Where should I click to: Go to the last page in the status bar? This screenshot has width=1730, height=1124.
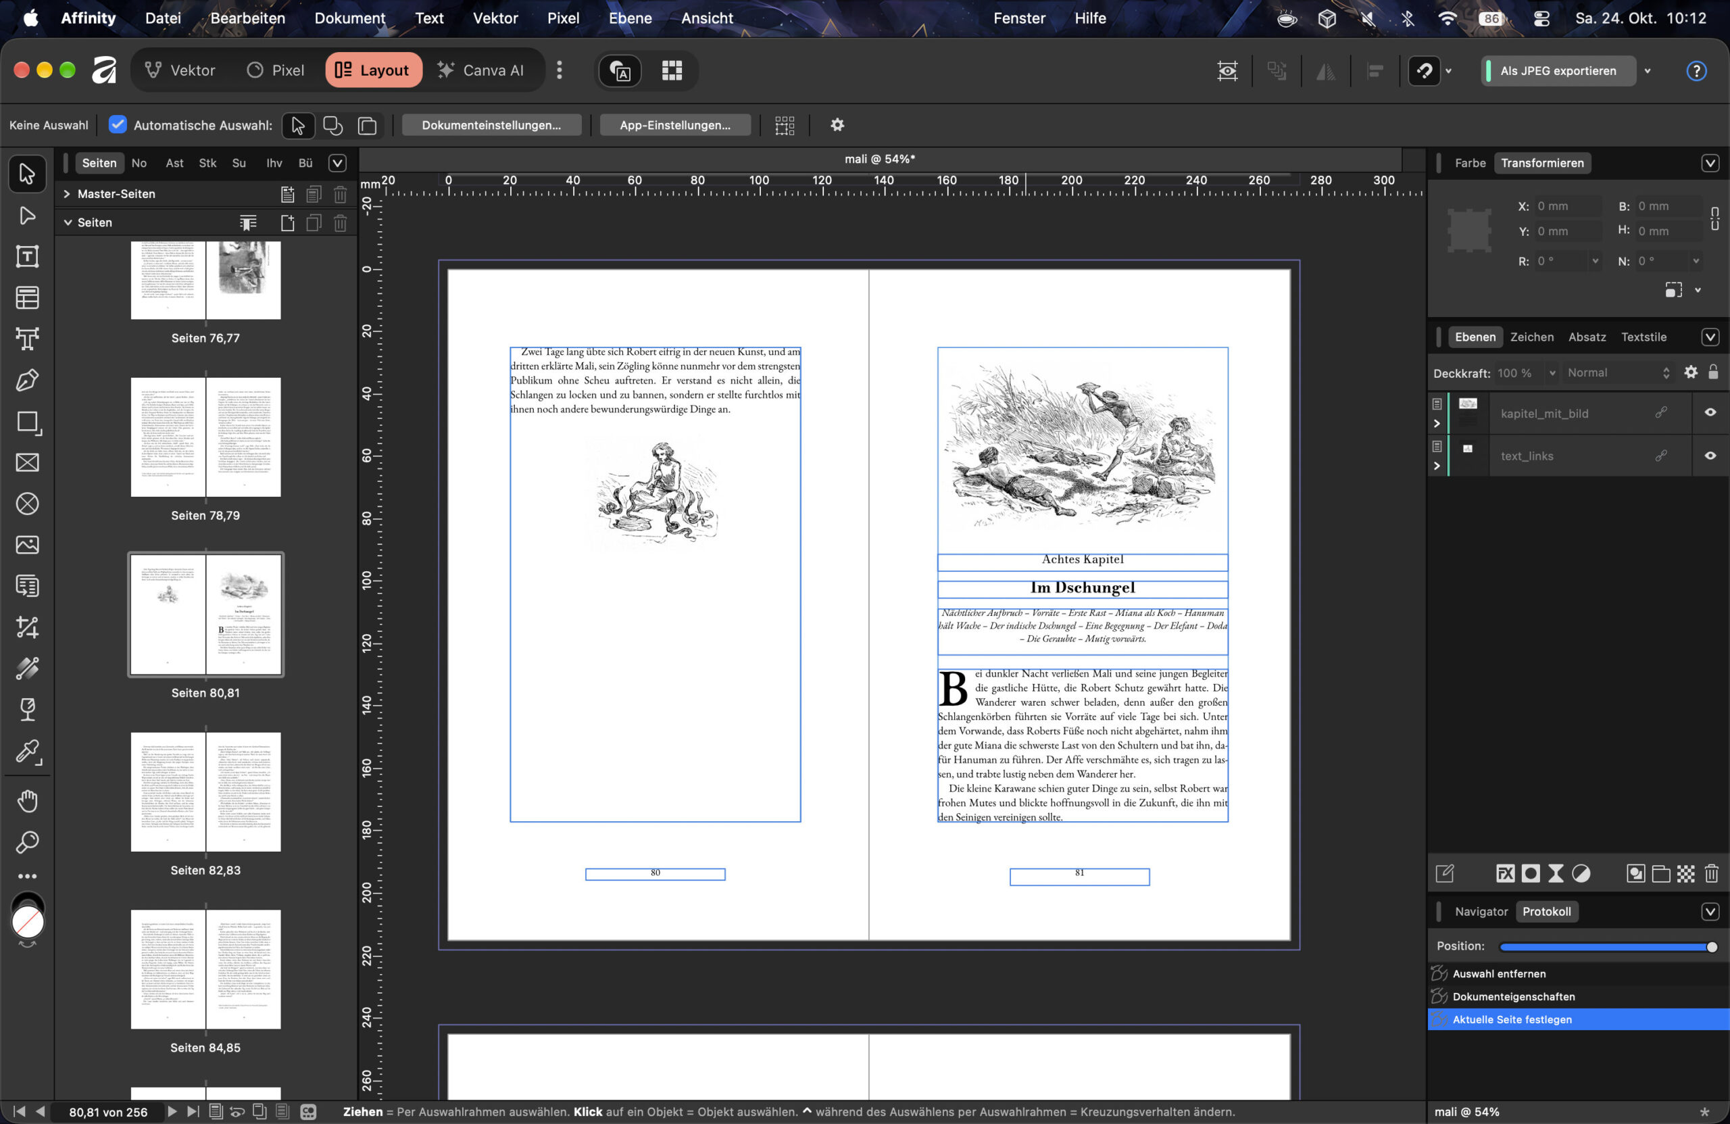click(193, 1111)
